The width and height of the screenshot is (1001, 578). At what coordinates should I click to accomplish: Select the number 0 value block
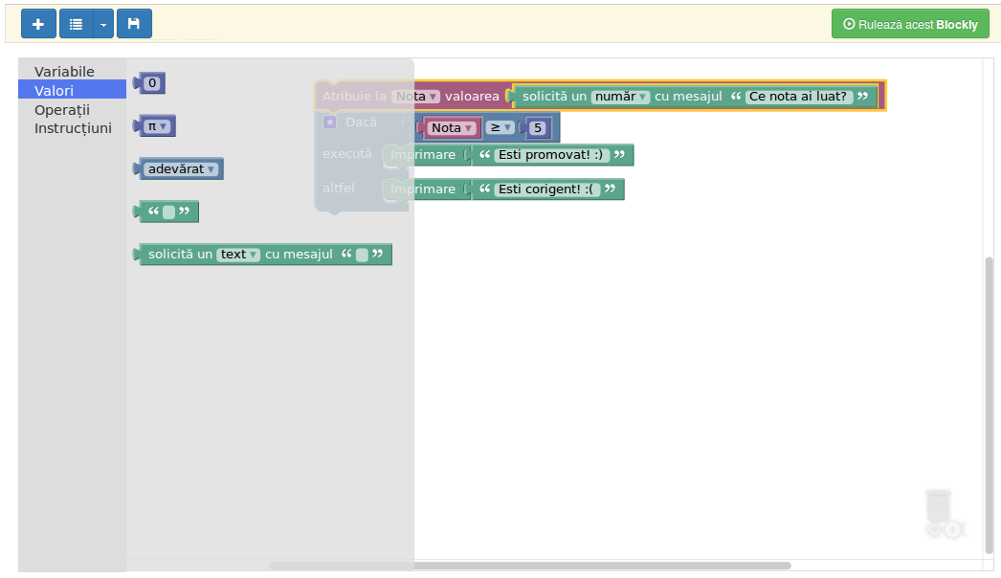pos(151,84)
